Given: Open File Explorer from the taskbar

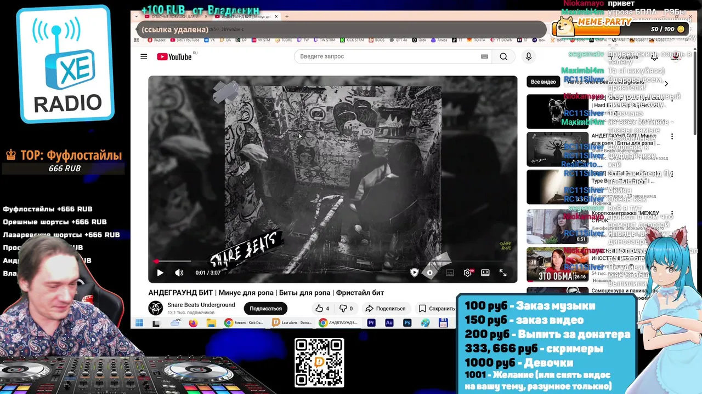Looking at the screenshot, I should click(211, 323).
